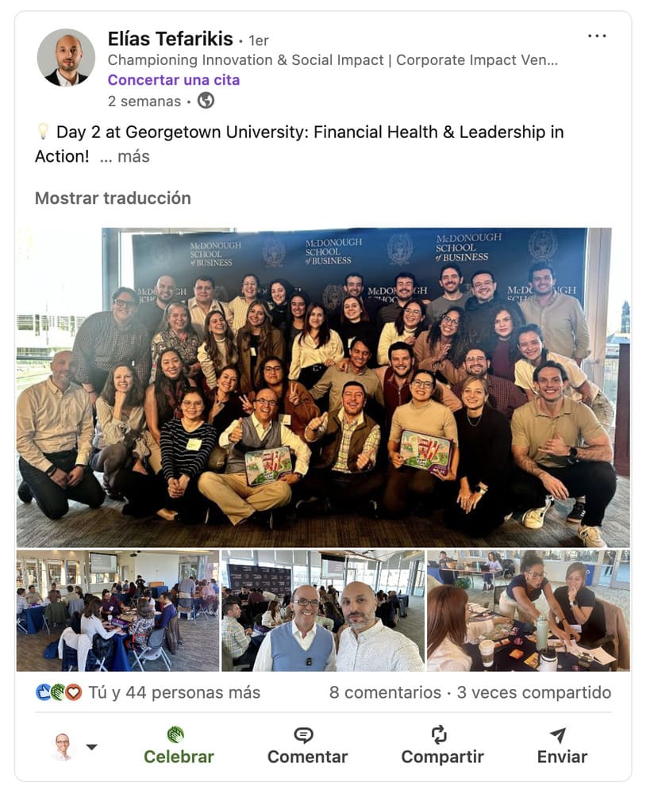The image size is (650, 793).
Task: Follow the Concertar una cita link
Action: 174,80
